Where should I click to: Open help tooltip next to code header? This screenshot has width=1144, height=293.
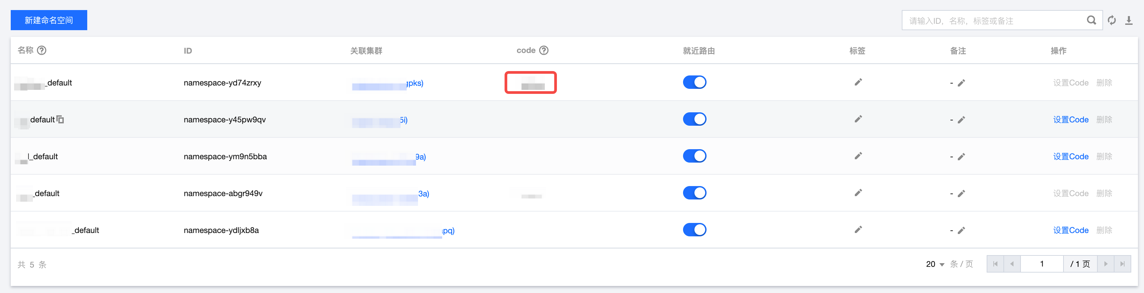point(543,50)
